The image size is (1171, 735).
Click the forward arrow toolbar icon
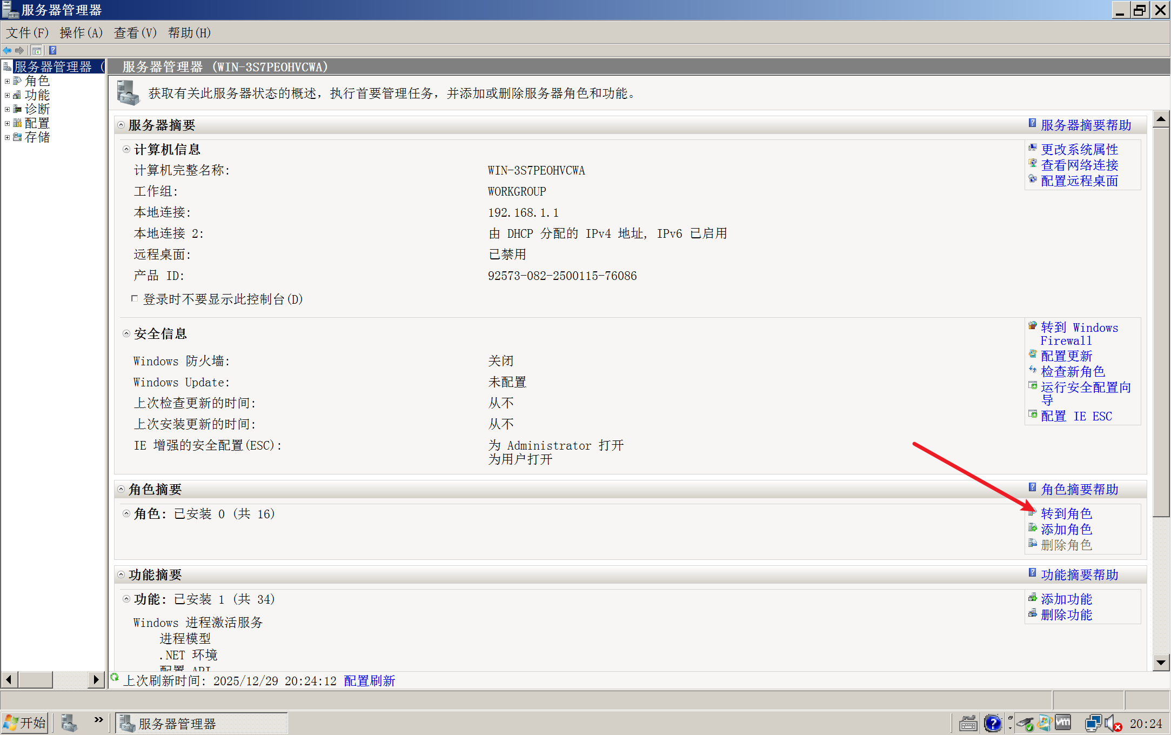(19, 50)
